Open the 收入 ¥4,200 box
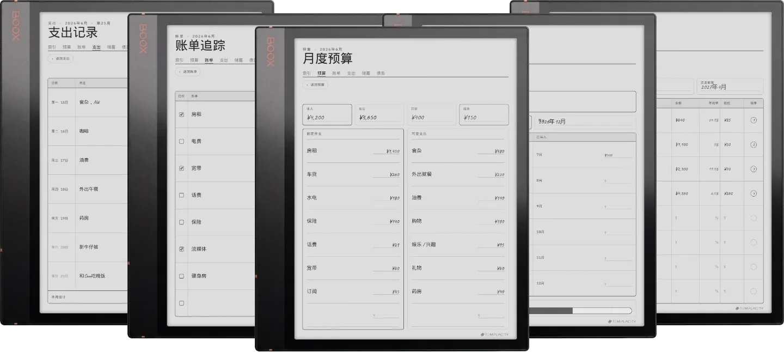Screen dimensions: 784x352 click(x=327, y=115)
